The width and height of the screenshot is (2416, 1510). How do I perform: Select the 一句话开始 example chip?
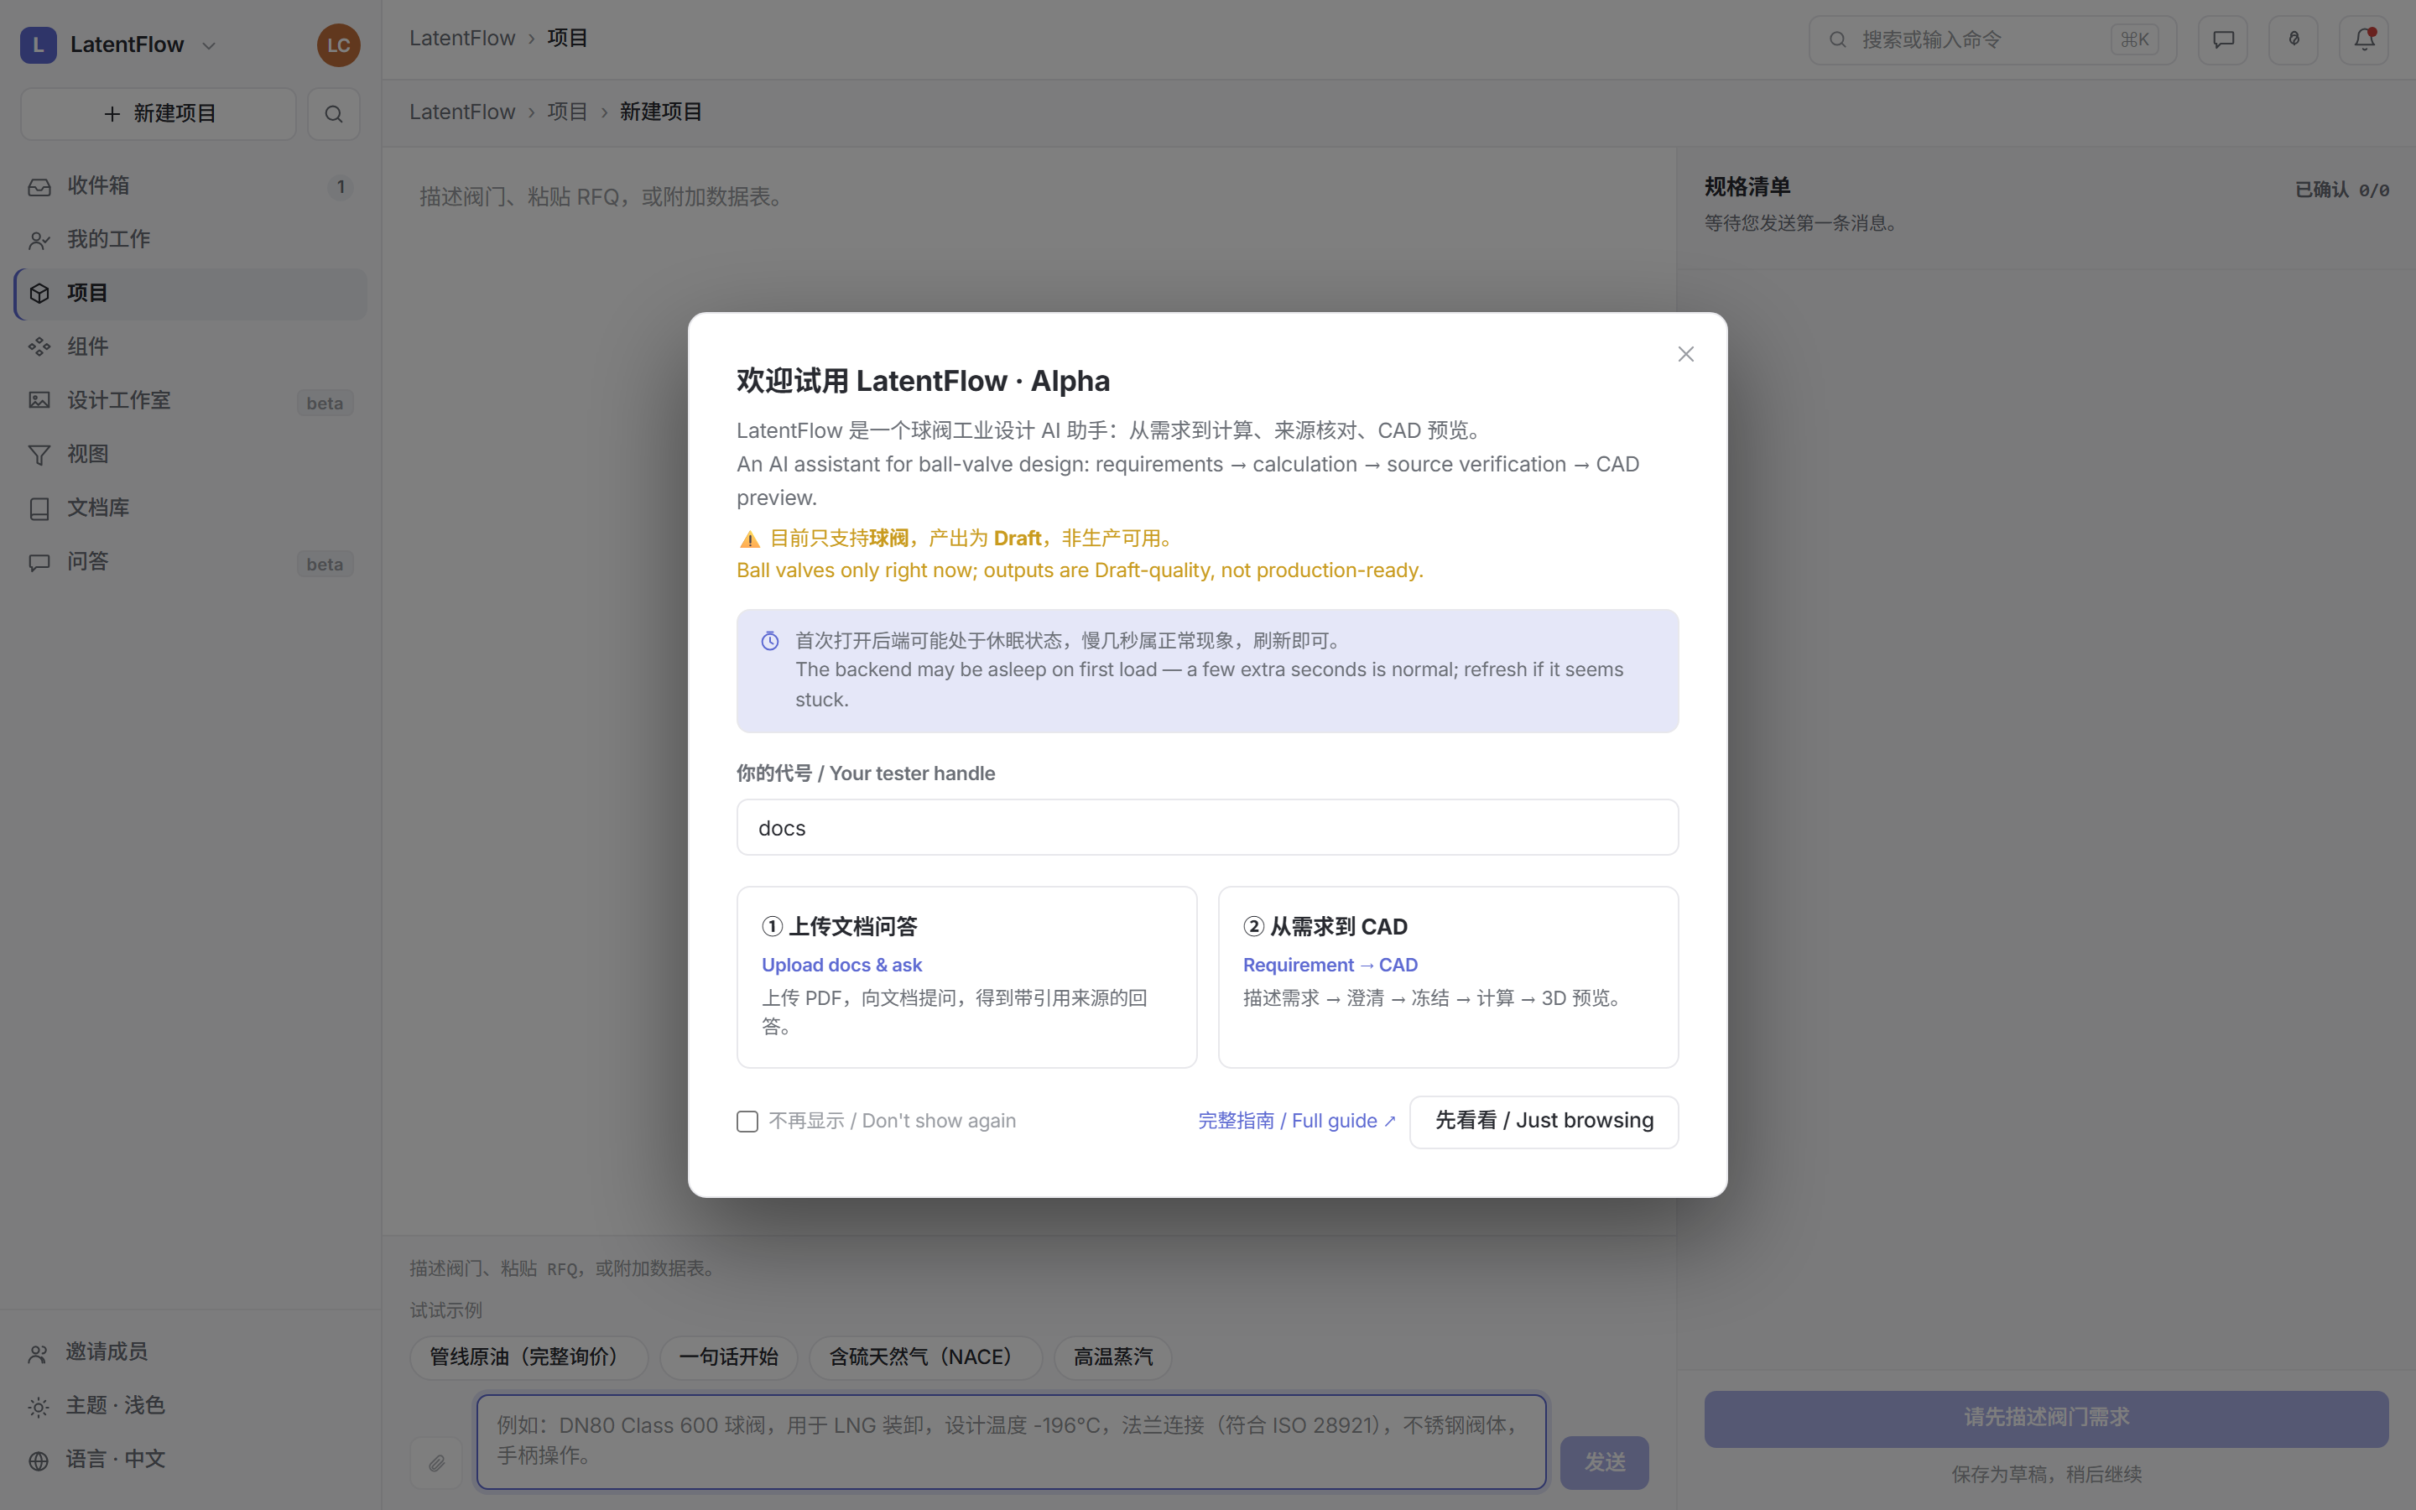[x=729, y=1357]
